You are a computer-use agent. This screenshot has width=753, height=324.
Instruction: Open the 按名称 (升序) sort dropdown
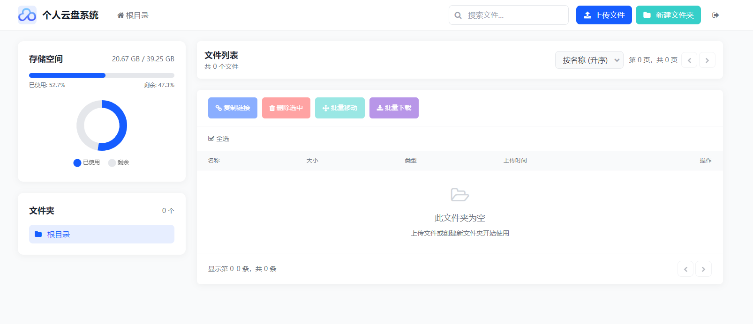pos(589,60)
